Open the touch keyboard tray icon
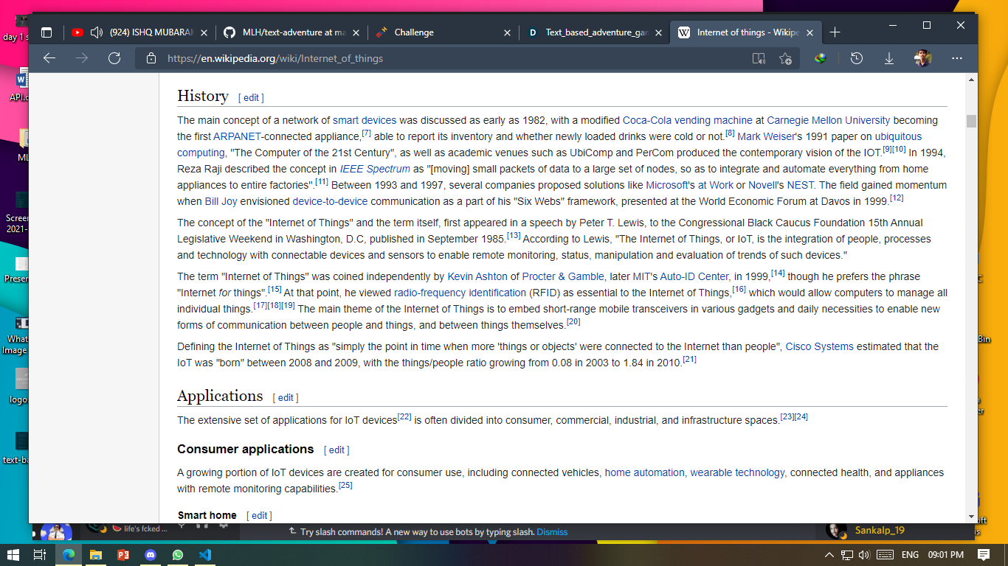The width and height of the screenshot is (1008, 566). tap(884, 554)
